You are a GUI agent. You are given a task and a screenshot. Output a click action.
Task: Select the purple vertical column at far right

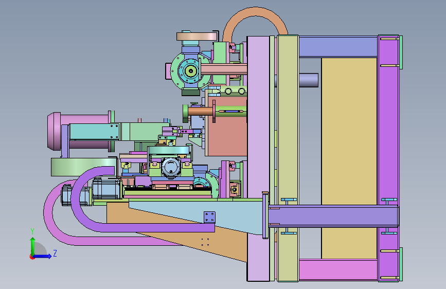pyautogui.click(x=388, y=158)
